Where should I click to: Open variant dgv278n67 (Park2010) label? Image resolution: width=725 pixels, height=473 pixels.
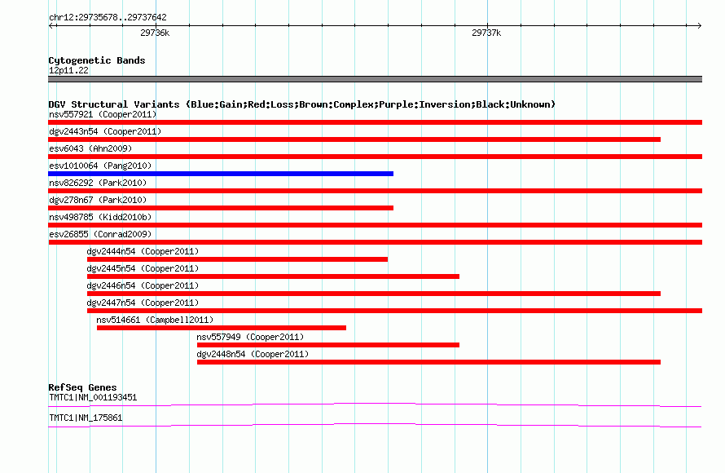98,200
